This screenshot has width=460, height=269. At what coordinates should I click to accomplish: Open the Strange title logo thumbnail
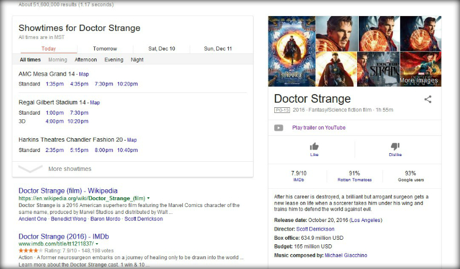[378, 69]
